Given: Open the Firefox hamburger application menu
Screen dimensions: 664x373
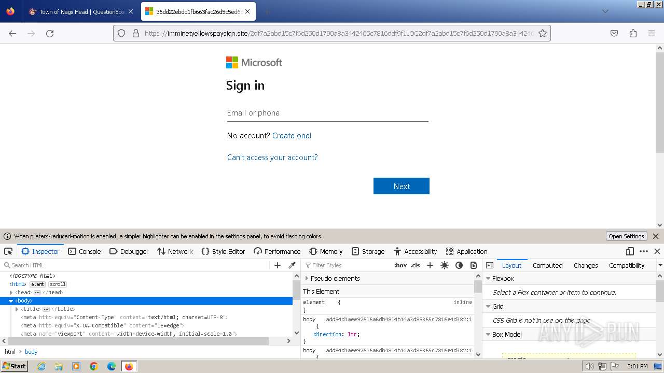Looking at the screenshot, I should point(652,33).
